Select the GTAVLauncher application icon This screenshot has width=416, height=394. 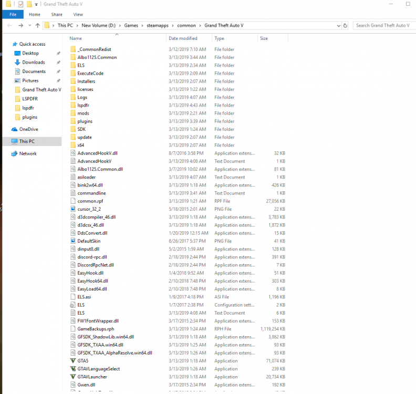tap(73, 377)
